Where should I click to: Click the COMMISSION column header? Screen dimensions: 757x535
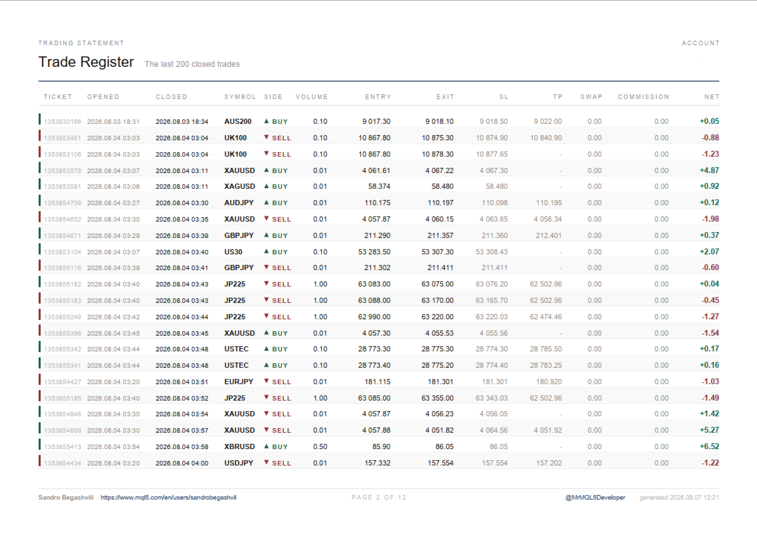pyautogui.click(x=644, y=97)
